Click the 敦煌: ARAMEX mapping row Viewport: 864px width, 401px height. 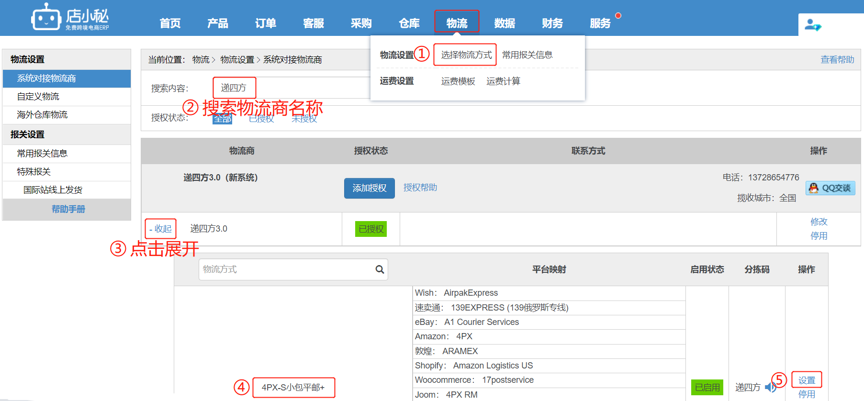coord(549,351)
